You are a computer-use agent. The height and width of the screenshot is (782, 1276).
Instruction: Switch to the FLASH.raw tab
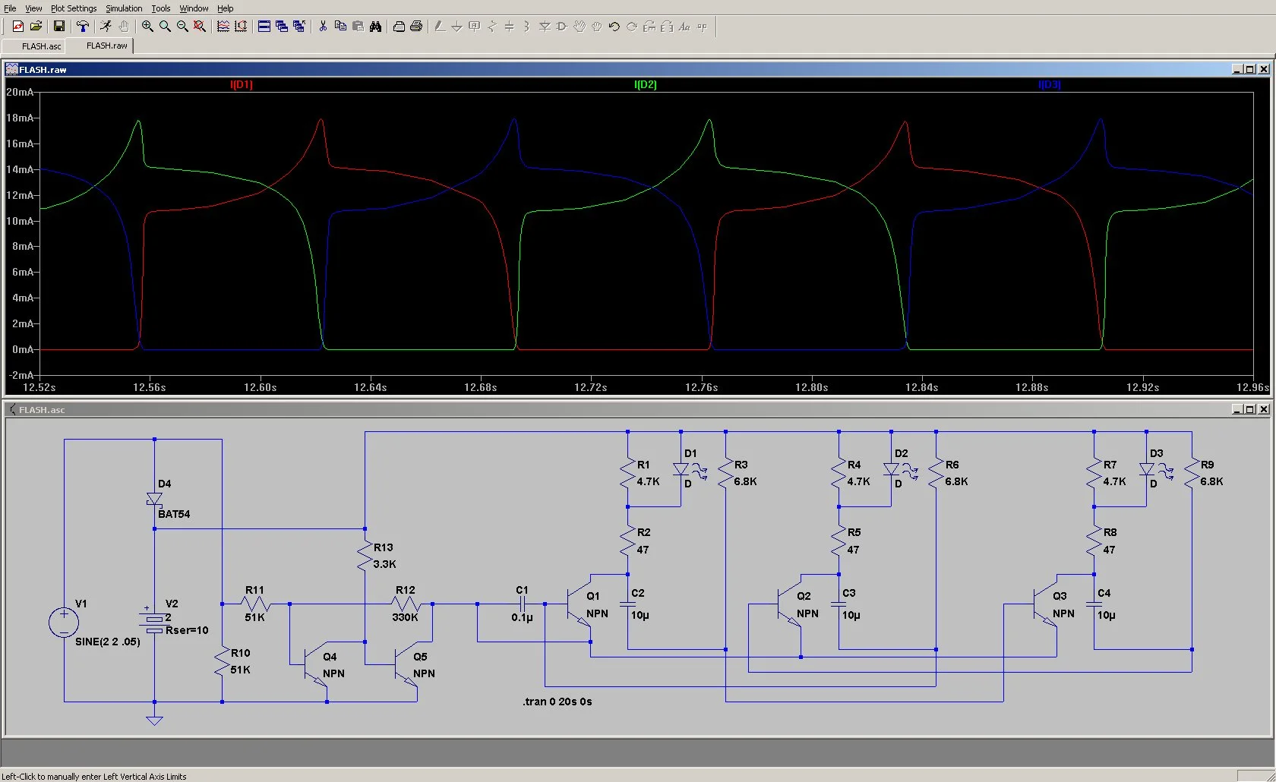pyautogui.click(x=106, y=46)
